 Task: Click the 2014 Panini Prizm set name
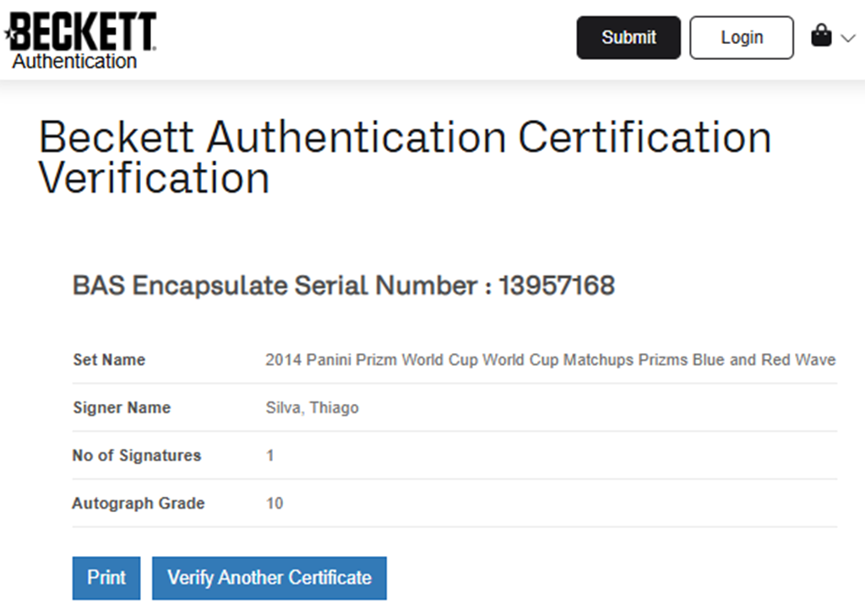point(550,360)
